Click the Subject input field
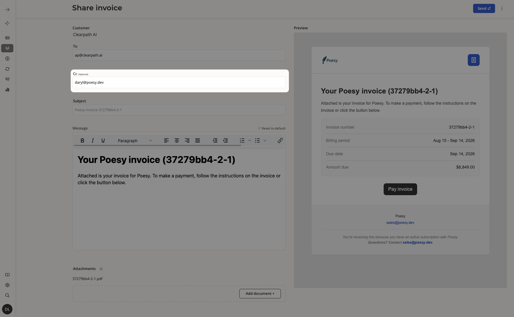This screenshot has width=514, height=317. [x=179, y=110]
